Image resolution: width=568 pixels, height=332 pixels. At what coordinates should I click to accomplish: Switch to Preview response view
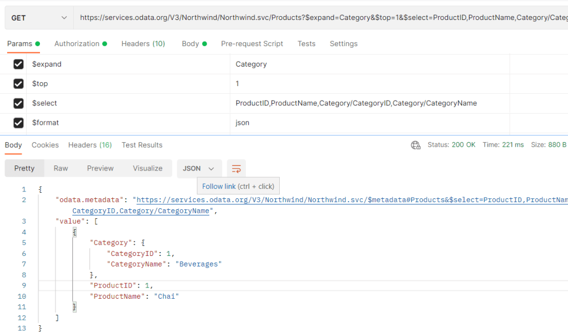pos(100,169)
